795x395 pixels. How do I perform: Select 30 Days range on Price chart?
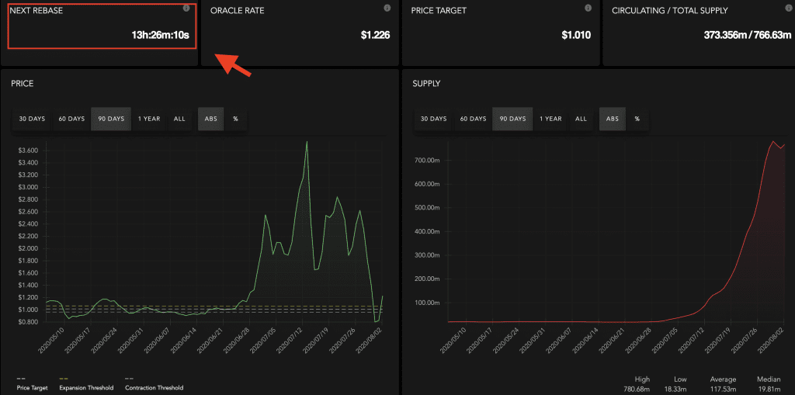32,119
